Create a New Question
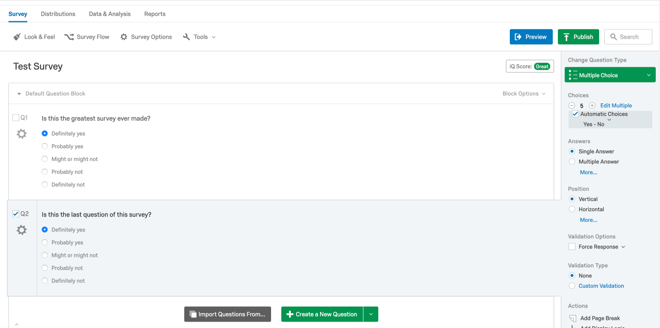 click(x=322, y=314)
